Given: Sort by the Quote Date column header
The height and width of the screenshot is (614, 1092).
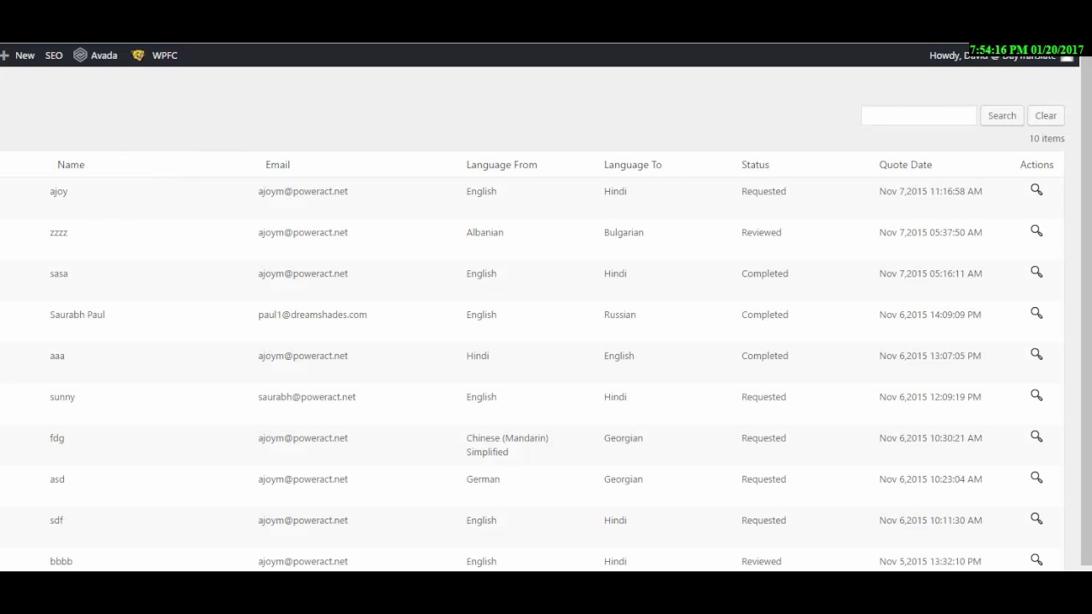Looking at the screenshot, I should pos(905,165).
